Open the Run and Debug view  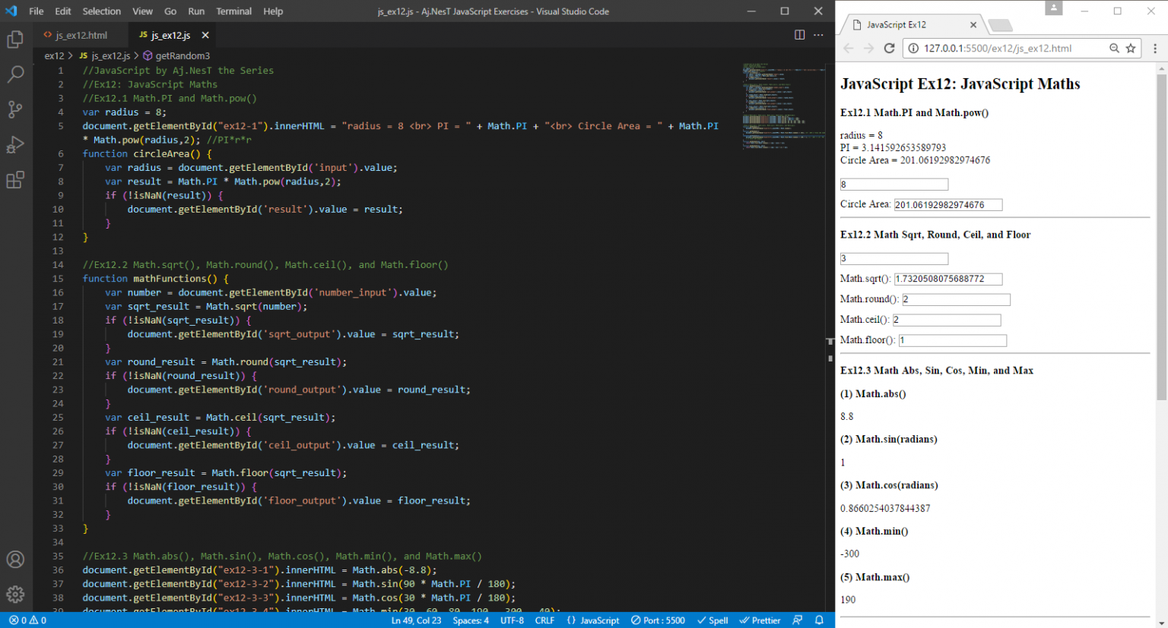[15, 144]
